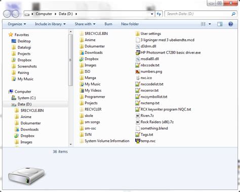
Task: Select Rock Raiders (x86).7z file
Action: 154,122
